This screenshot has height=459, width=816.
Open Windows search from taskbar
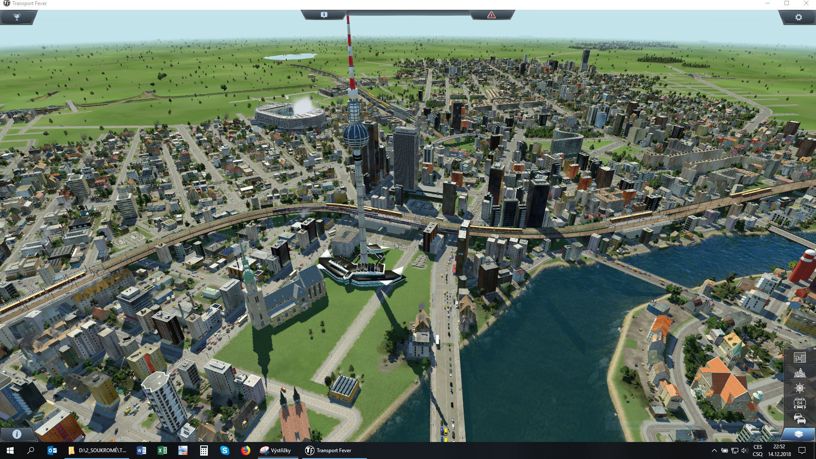pyautogui.click(x=31, y=450)
